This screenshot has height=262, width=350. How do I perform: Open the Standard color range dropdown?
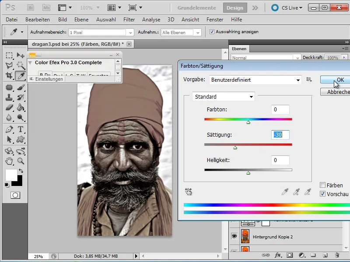[224, 97]
